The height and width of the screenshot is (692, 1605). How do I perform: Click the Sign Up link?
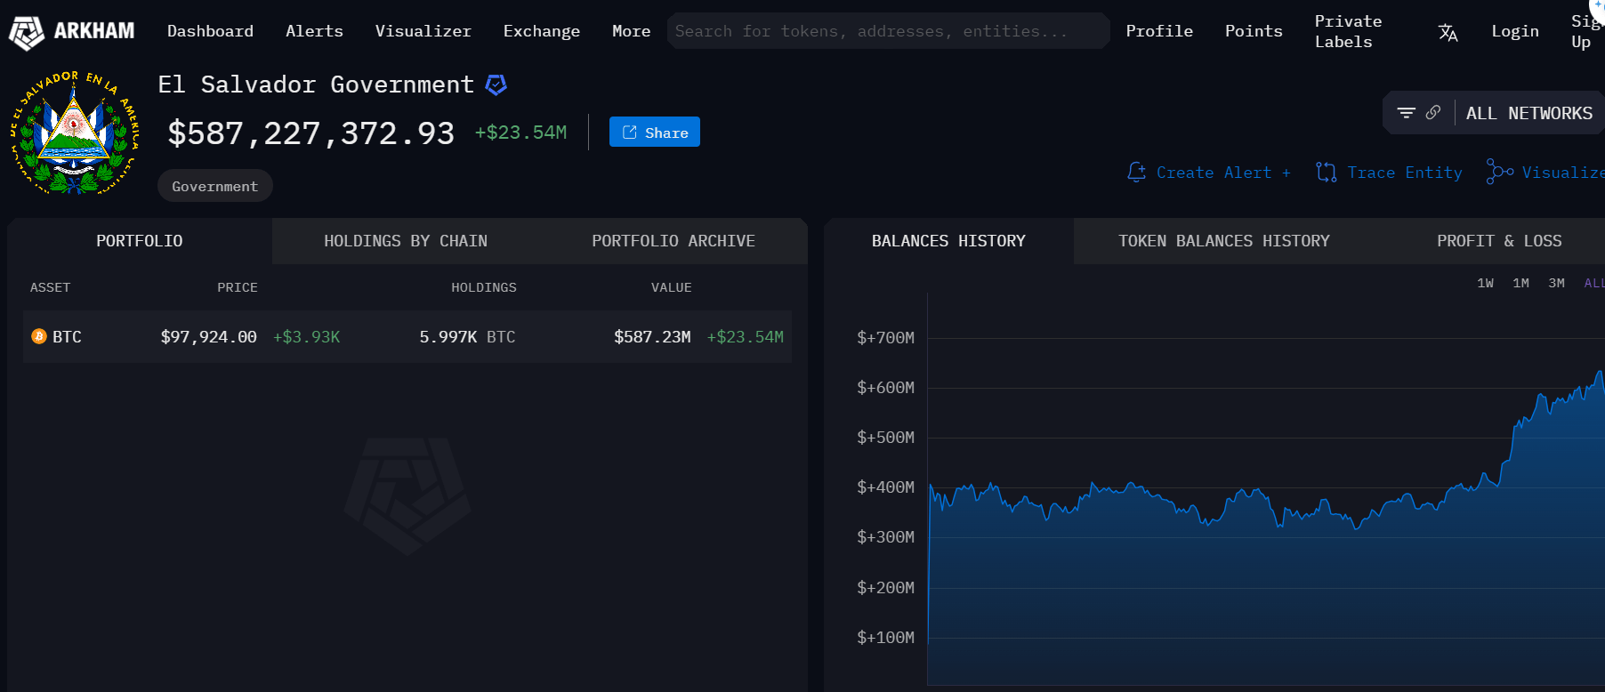[x=1586, y=31]
